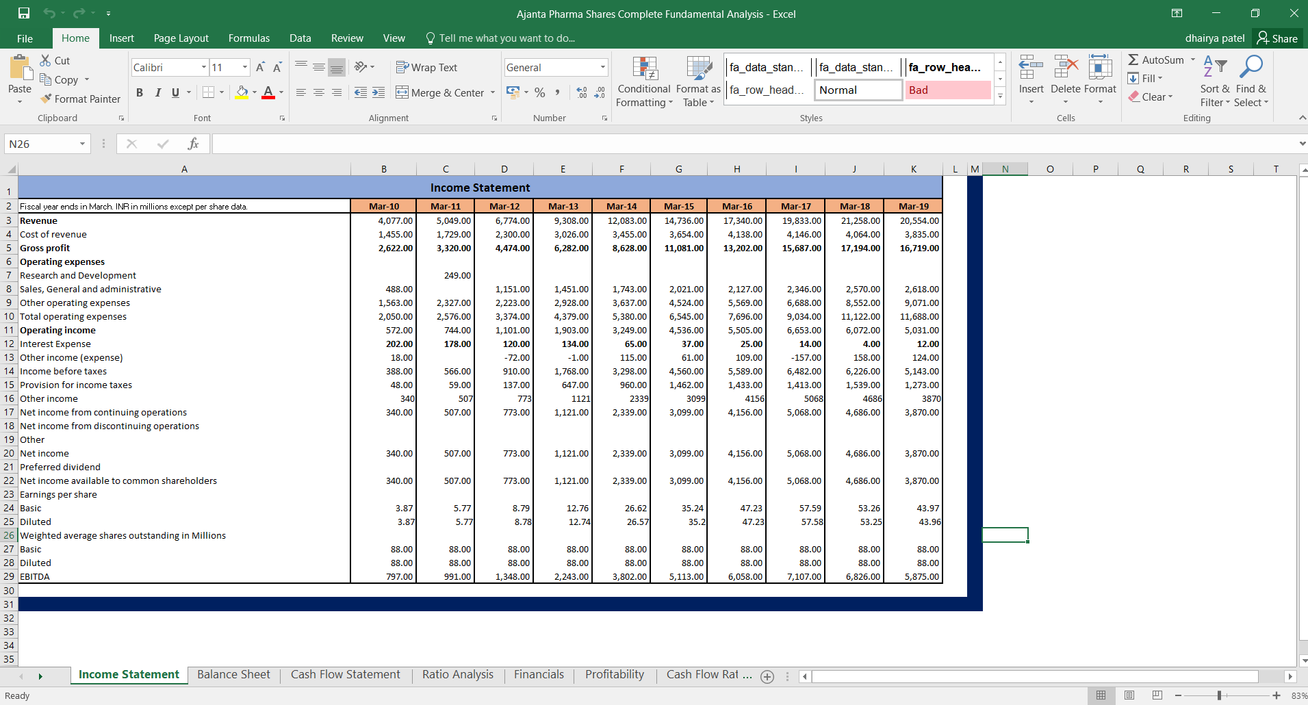This screenshot has width=1308, height=705.
Task: Click Insert Function fx icon
Action: point(193,144)
